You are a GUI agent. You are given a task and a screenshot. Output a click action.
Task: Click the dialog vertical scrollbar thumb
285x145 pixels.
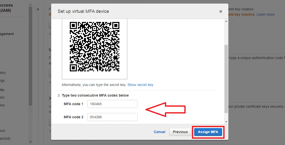(x=226, y=79)
